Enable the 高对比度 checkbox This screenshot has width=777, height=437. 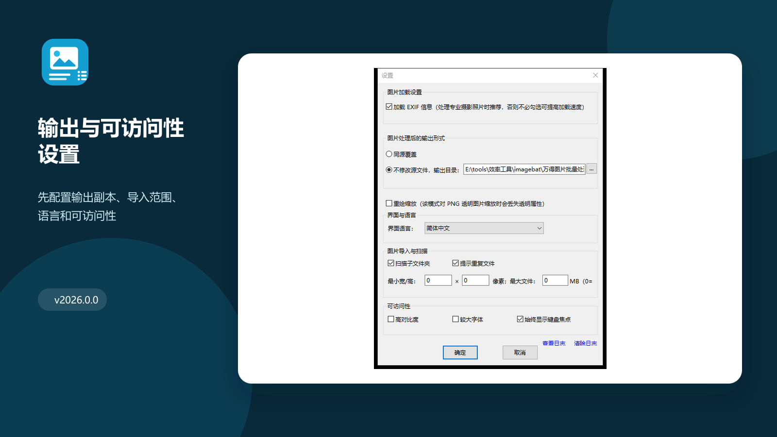click(391, 319)
